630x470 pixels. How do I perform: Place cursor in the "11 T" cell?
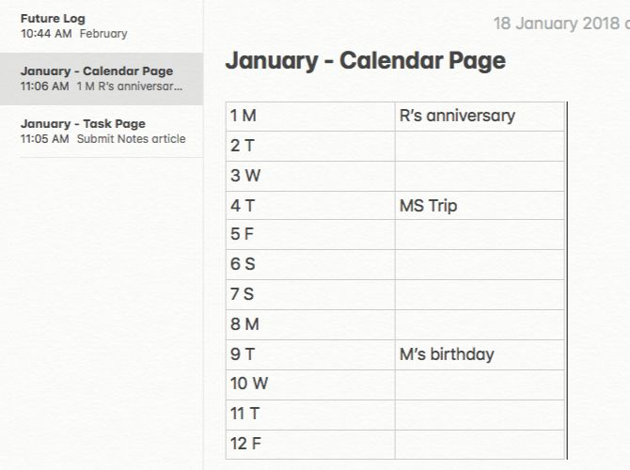[310, 415]
